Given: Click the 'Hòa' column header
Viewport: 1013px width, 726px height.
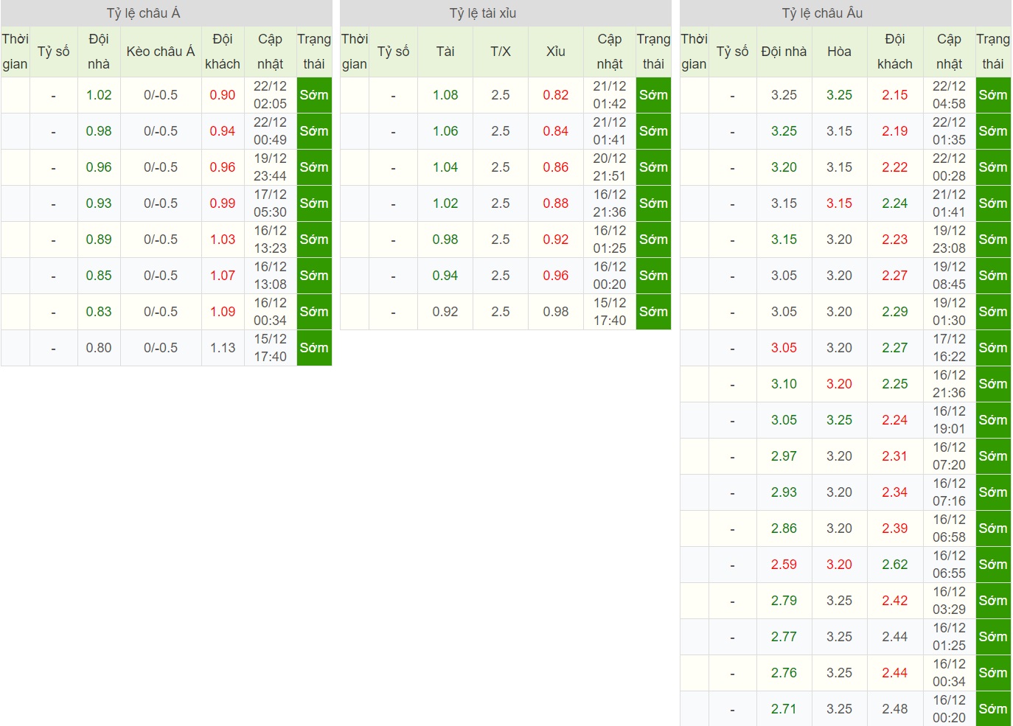Looking at the screenshot, I should [839, 52].
